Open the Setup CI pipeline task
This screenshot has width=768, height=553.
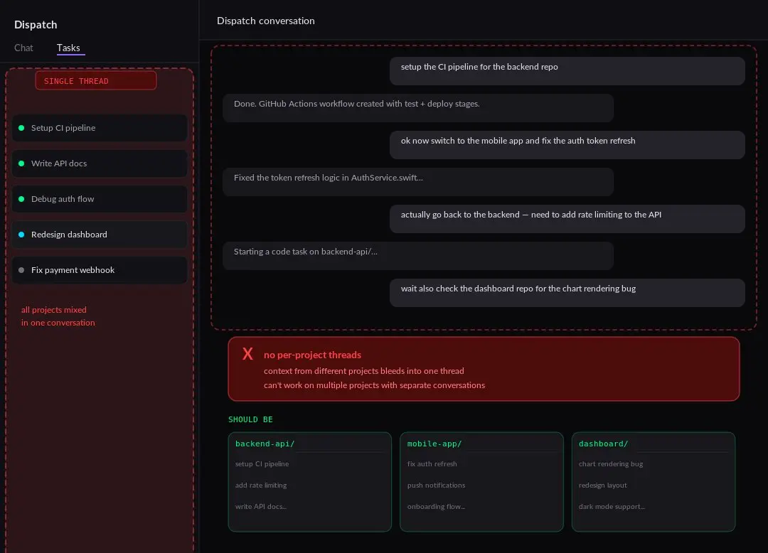[x=100, y=128]
